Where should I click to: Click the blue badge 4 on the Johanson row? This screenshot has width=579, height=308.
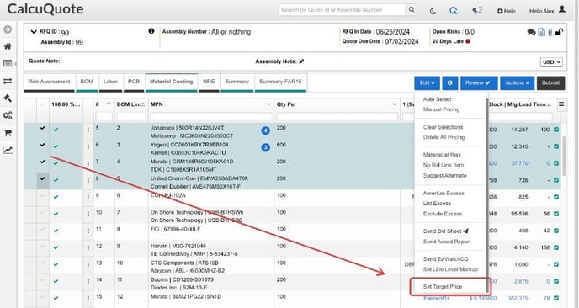pyautogui.click(x=265, y=130)
